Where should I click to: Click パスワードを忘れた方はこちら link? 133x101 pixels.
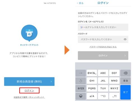(103, 47)
